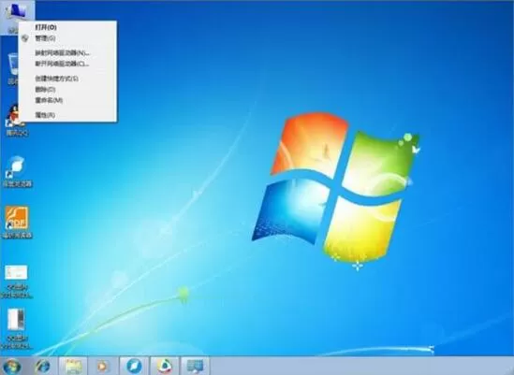Click the monitor-shaped app icon on taskbar
Image resolution: width=514 pixels, height=375 pixels.
(195, 366)
